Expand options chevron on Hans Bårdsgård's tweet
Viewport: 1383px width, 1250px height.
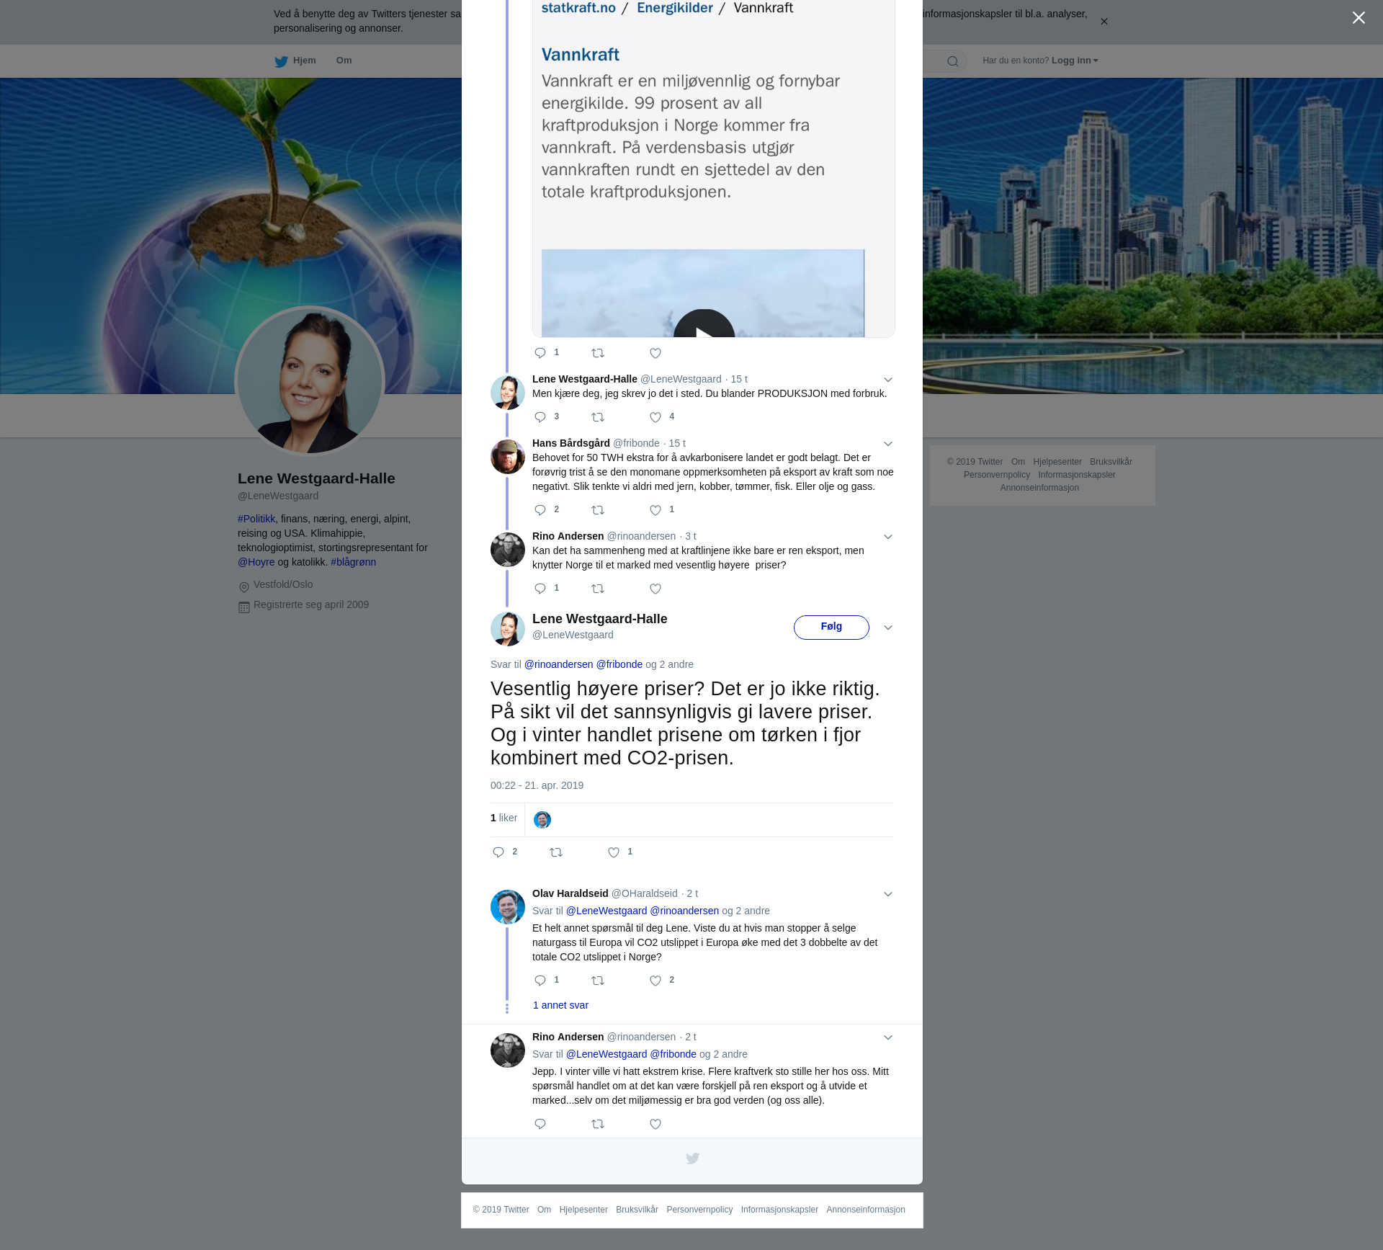click(x=888, y=444)
